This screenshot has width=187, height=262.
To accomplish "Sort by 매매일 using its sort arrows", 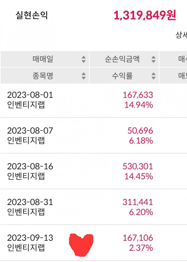I will [x=84, y=59].
